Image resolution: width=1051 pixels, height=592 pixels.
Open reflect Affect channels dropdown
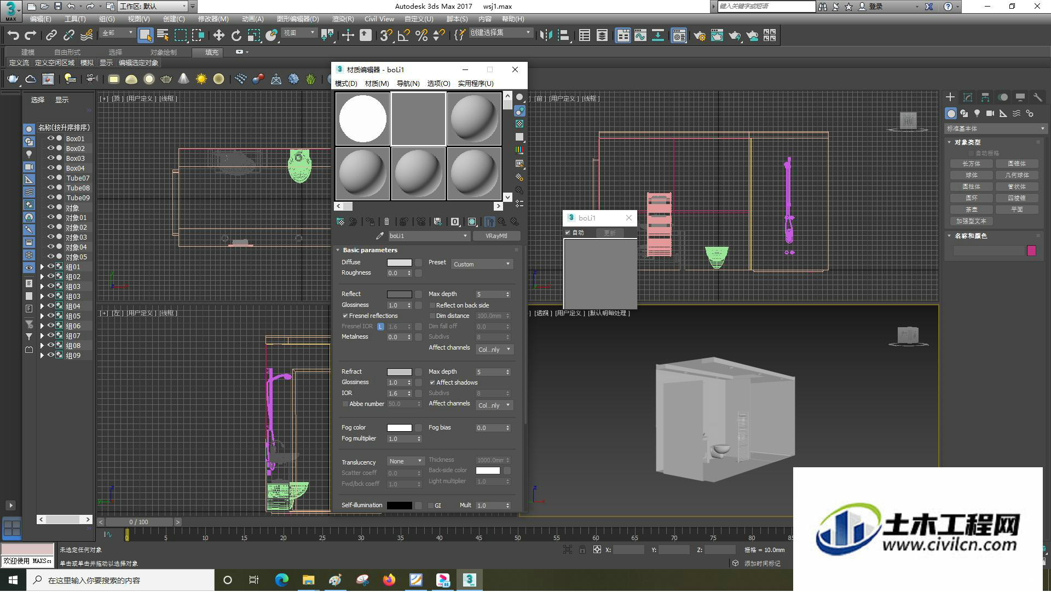[x=495, y=350]
